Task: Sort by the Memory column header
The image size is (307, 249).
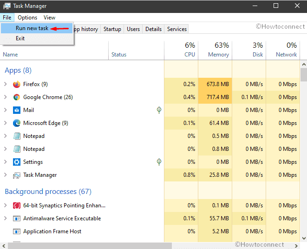Action: 215,50
